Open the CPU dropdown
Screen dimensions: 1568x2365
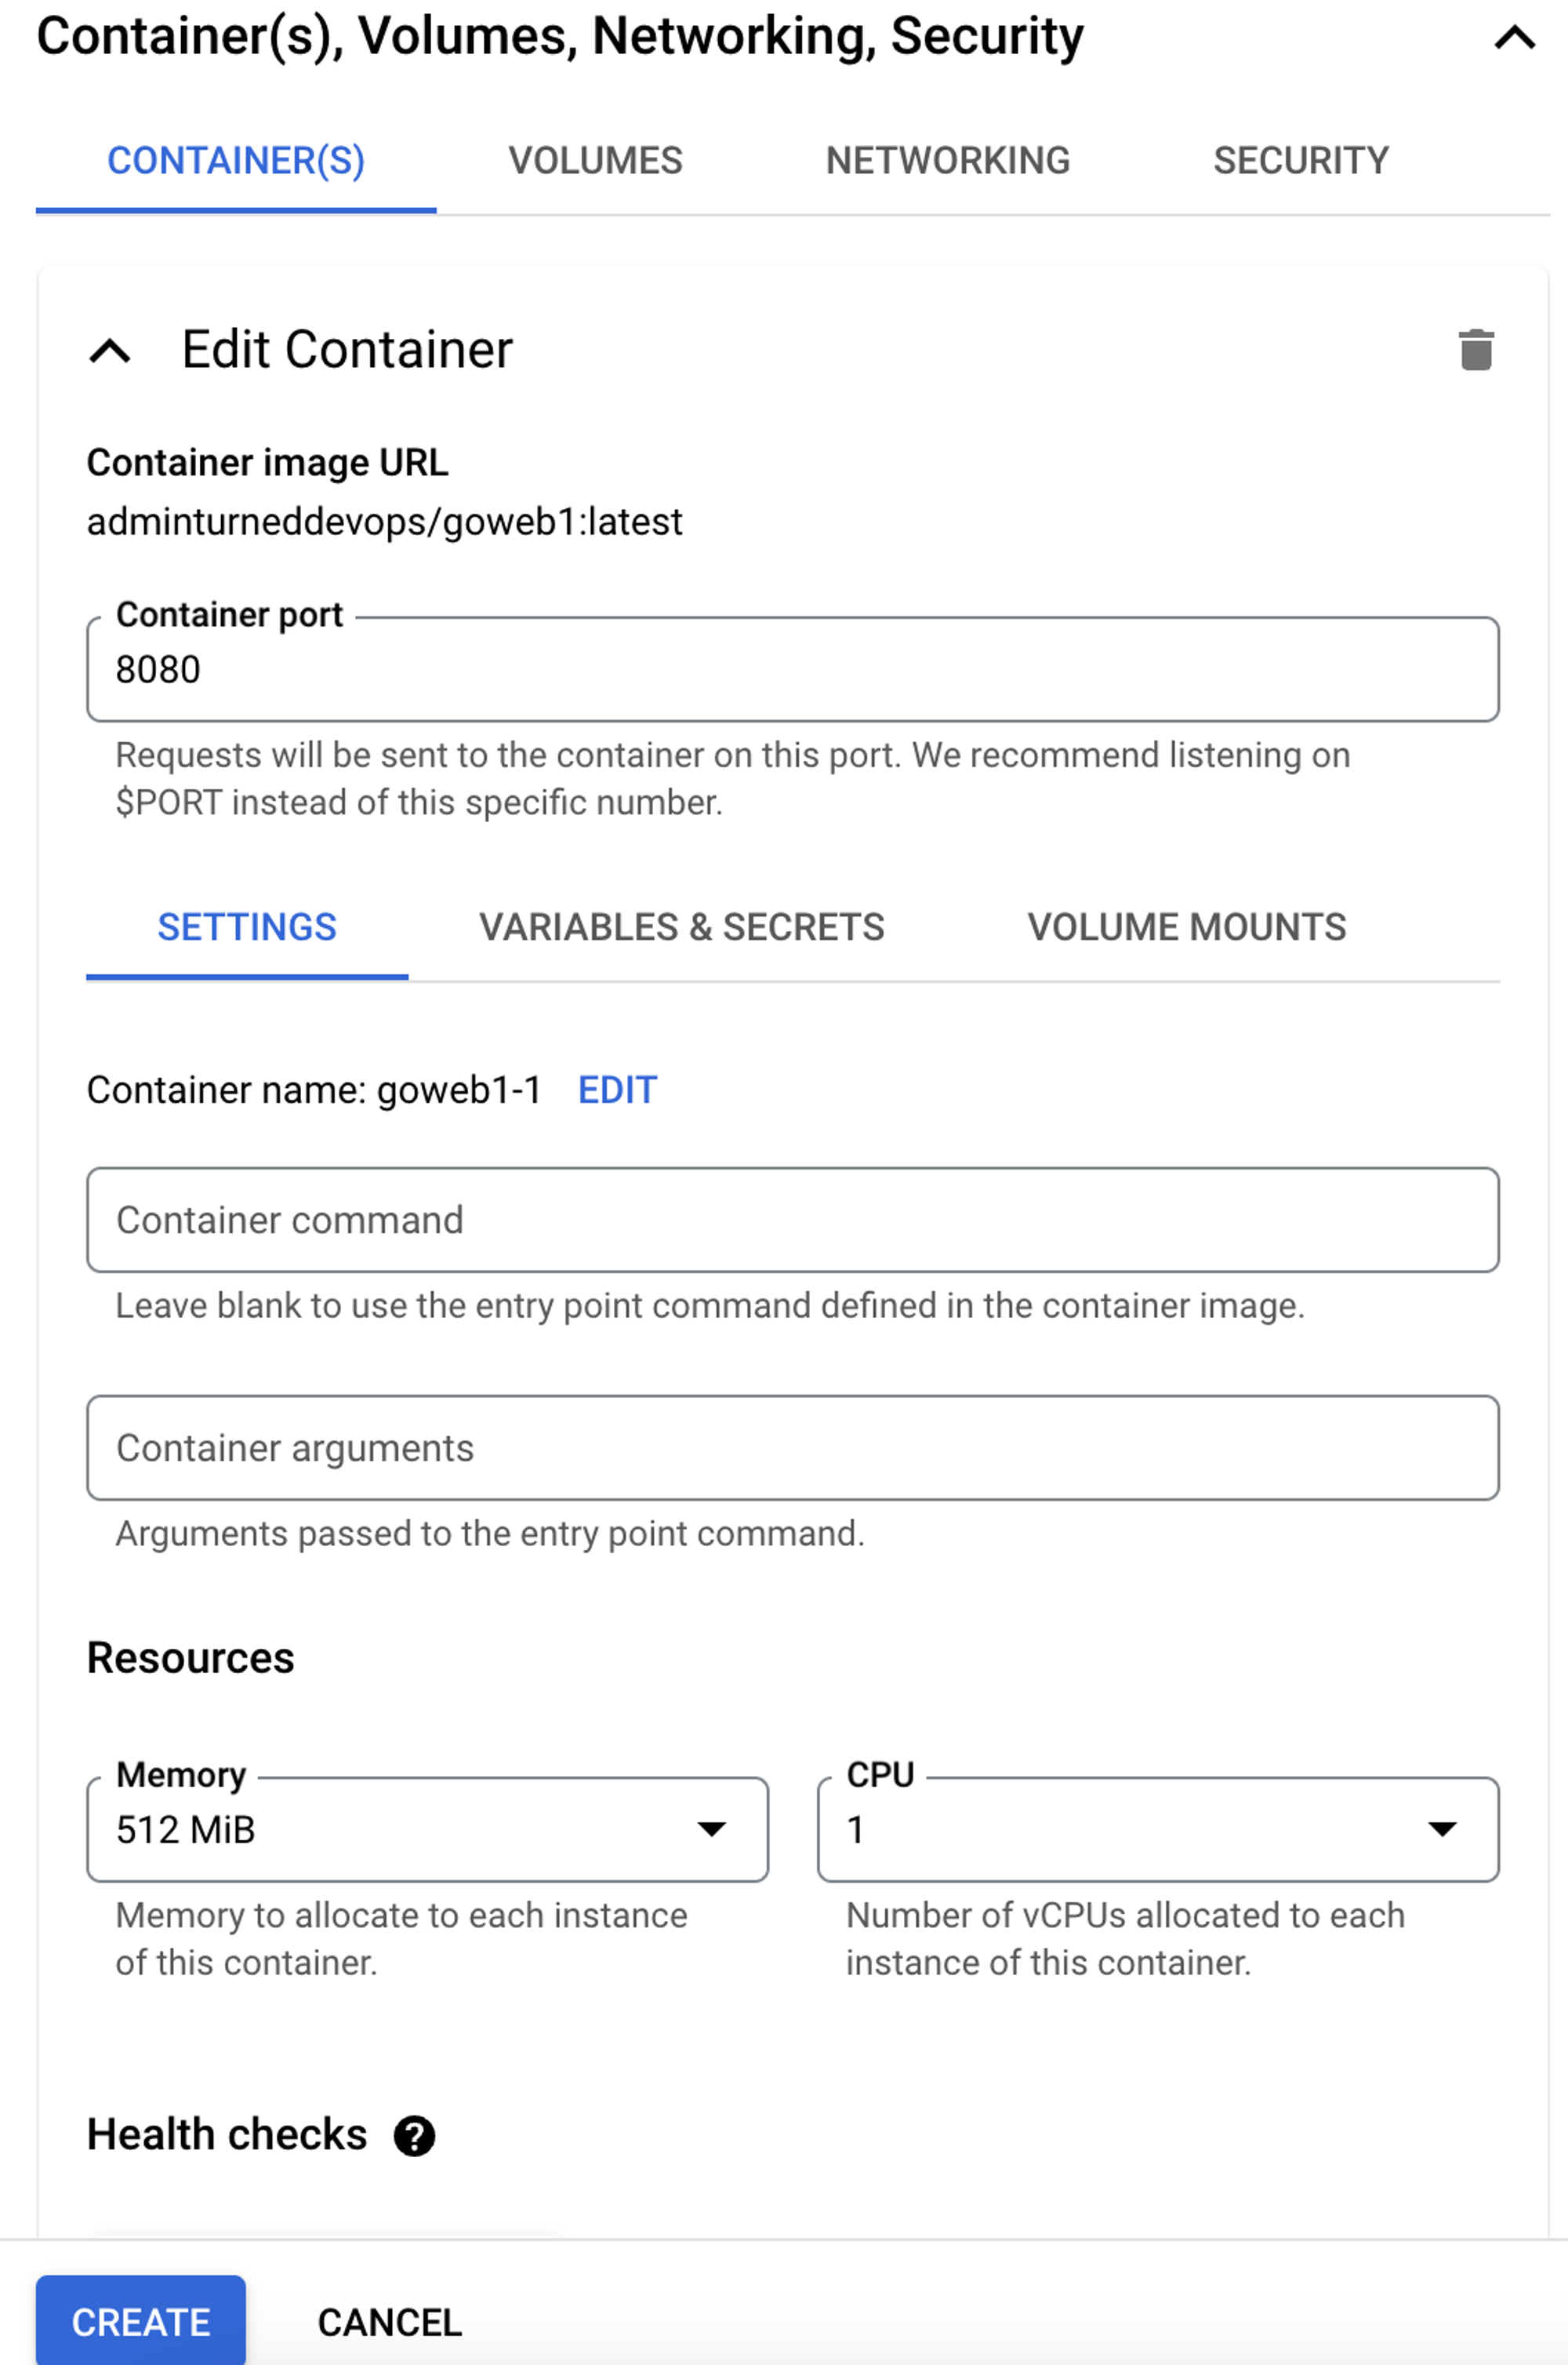coord(1157,1828)
